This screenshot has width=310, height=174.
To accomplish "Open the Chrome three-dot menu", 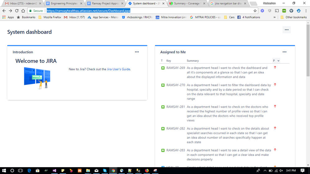I will point(306,11).
